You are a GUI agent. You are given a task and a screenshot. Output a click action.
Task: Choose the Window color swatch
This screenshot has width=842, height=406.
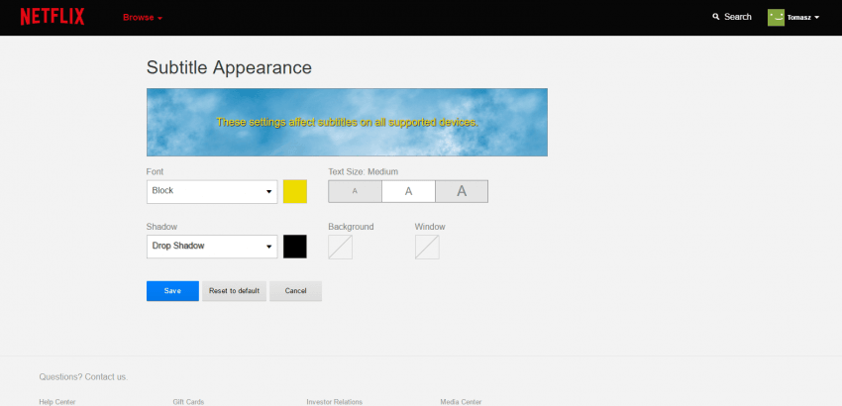pyautogui.click(x=427, y=247)
